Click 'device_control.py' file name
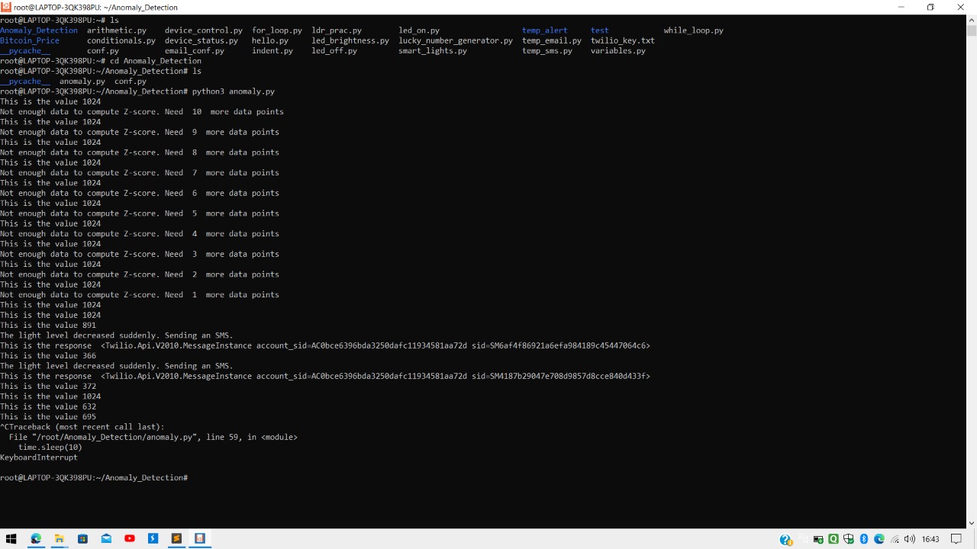Image resolution: width=977 pixels, height=549 pixels. pos(204,30)
